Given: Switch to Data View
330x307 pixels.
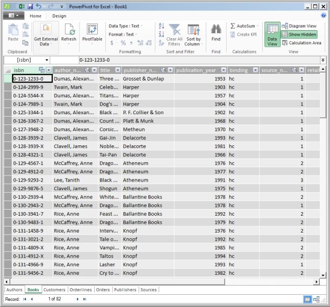Looking at the screenshot, I should coord(272,34).
